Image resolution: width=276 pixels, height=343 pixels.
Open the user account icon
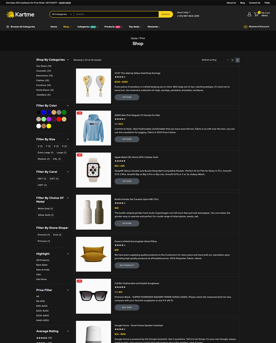(x=249, y=14)
